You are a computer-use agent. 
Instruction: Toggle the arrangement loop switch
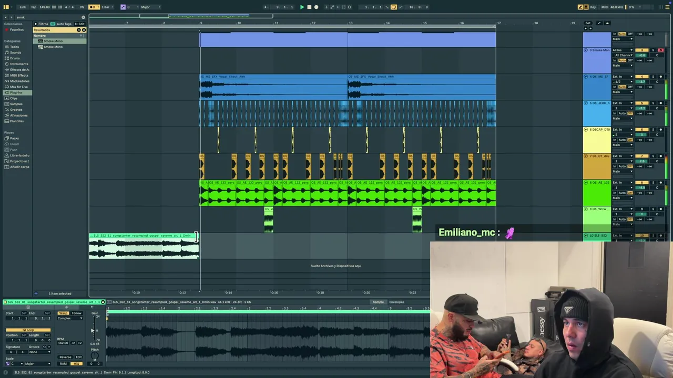pos(394,7)
